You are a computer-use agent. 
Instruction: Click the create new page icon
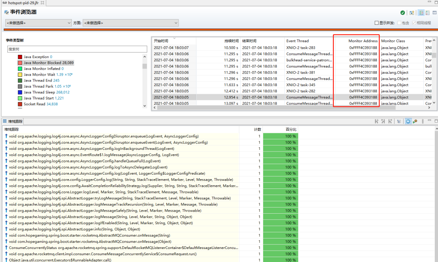412,13
